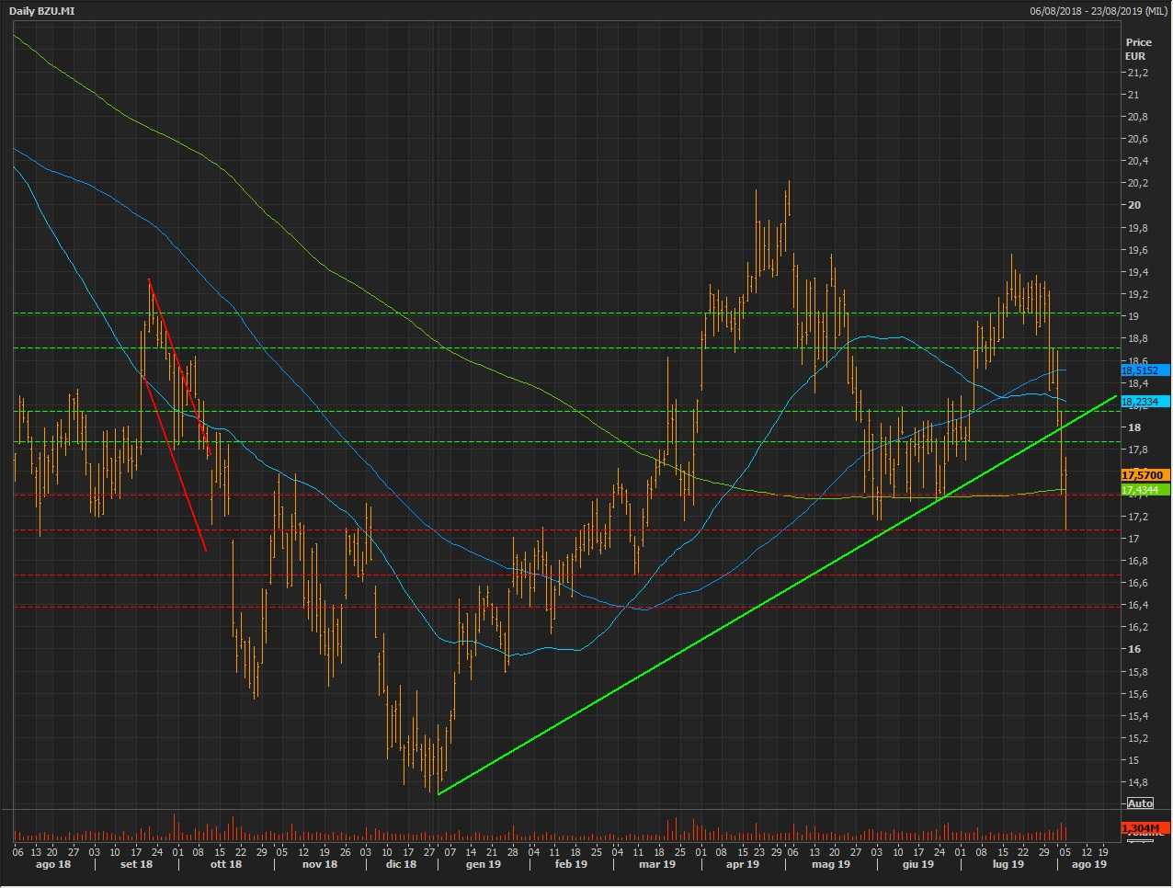Click the 21,2 price axis value
This screenshot has height=888, width=1173.
click(1137, 73)
